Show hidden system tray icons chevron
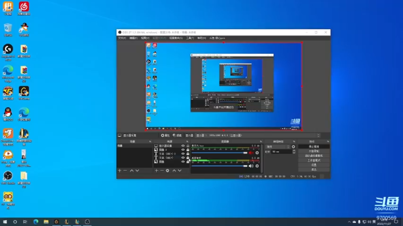The image size is (403, 226). click(349, 221)
